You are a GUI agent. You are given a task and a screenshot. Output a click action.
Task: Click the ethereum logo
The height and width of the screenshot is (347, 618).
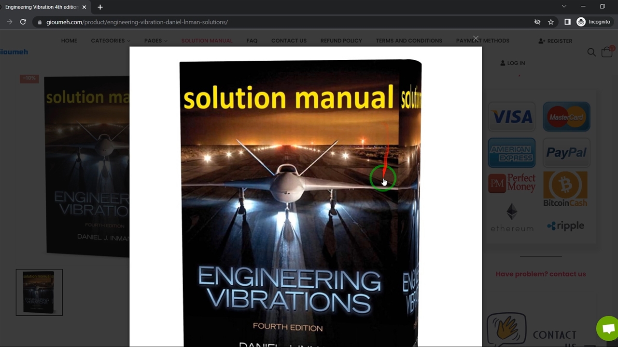tap(512, 218)
